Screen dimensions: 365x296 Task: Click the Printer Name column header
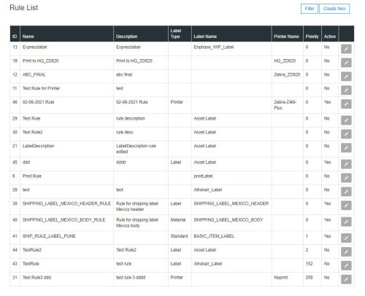tap(286, 36)
